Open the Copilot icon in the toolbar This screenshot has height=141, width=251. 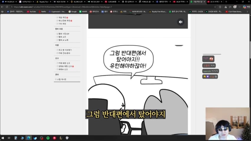(x=245, y=7)
